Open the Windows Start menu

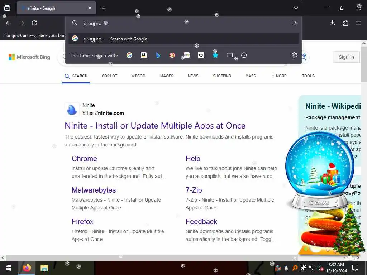click(x=9, y=268)
